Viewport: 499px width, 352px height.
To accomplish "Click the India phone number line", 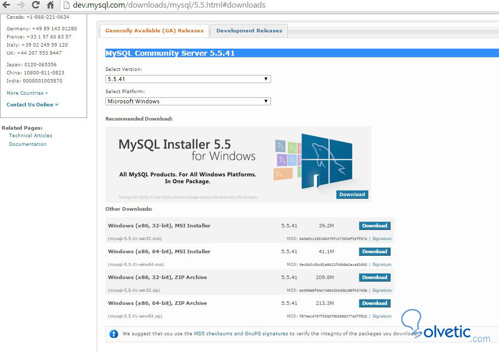I will tap(34, 81).
